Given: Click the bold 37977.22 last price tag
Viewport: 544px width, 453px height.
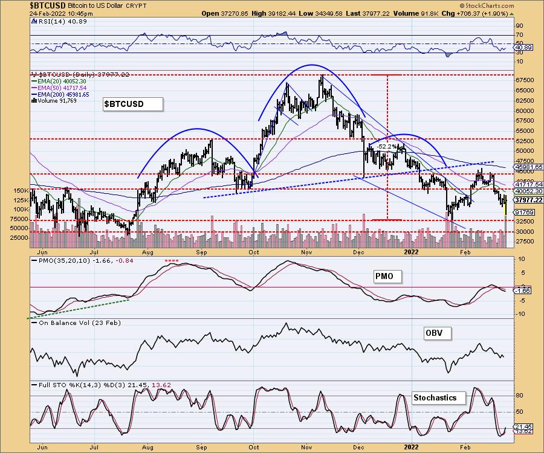Looking at the screenshot, I should (x=529, y=200).
